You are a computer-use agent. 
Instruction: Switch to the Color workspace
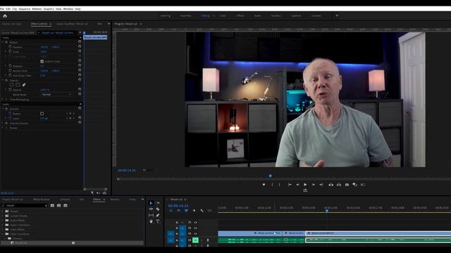click(223, 15)
